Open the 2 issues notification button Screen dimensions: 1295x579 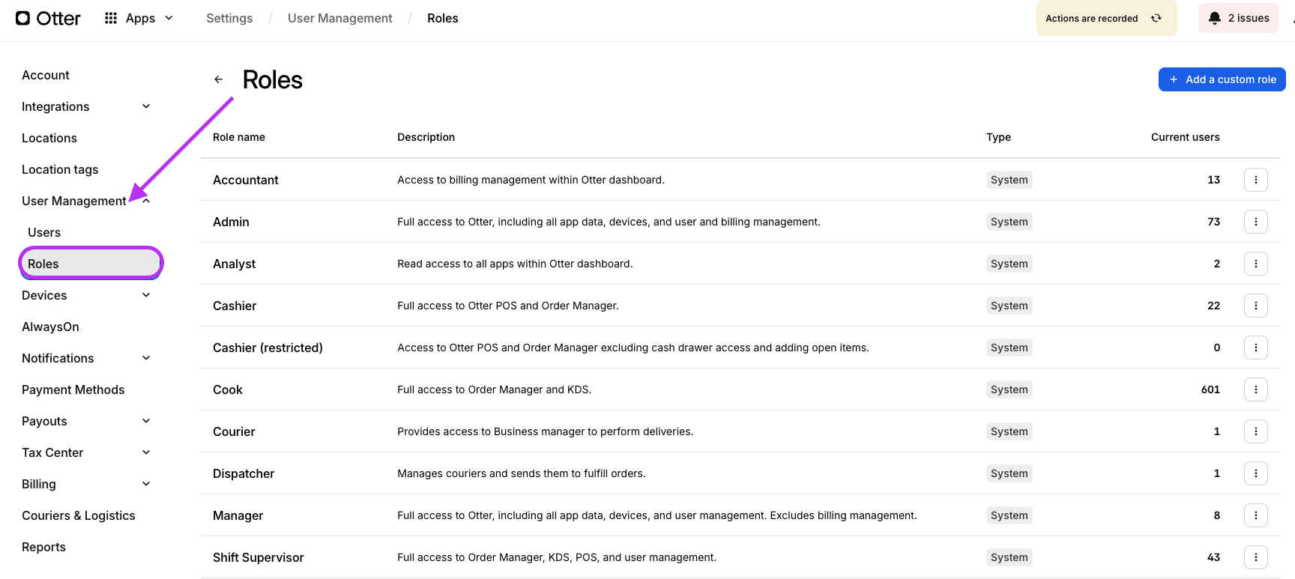click(1238, 18)
